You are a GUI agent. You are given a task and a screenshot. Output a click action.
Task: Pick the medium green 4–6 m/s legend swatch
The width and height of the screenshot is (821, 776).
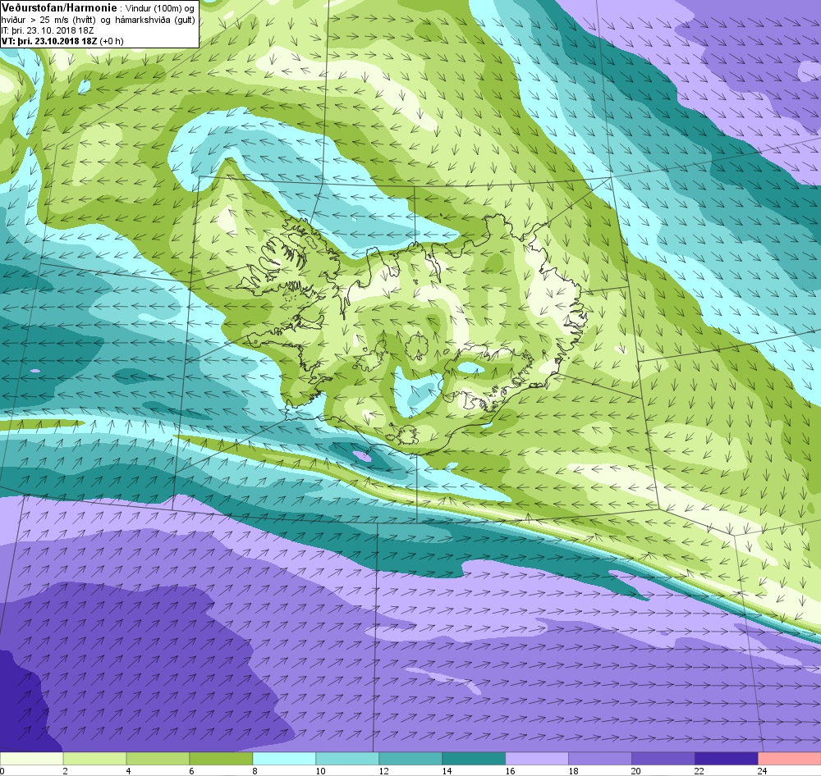(158, 760)
